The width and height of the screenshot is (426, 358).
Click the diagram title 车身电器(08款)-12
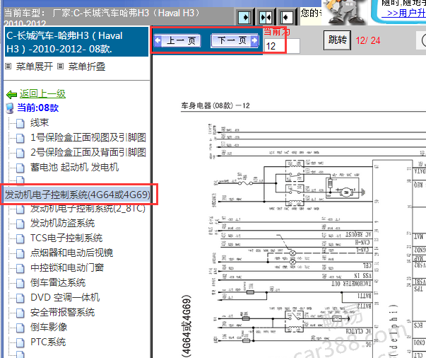click(215, 105)
